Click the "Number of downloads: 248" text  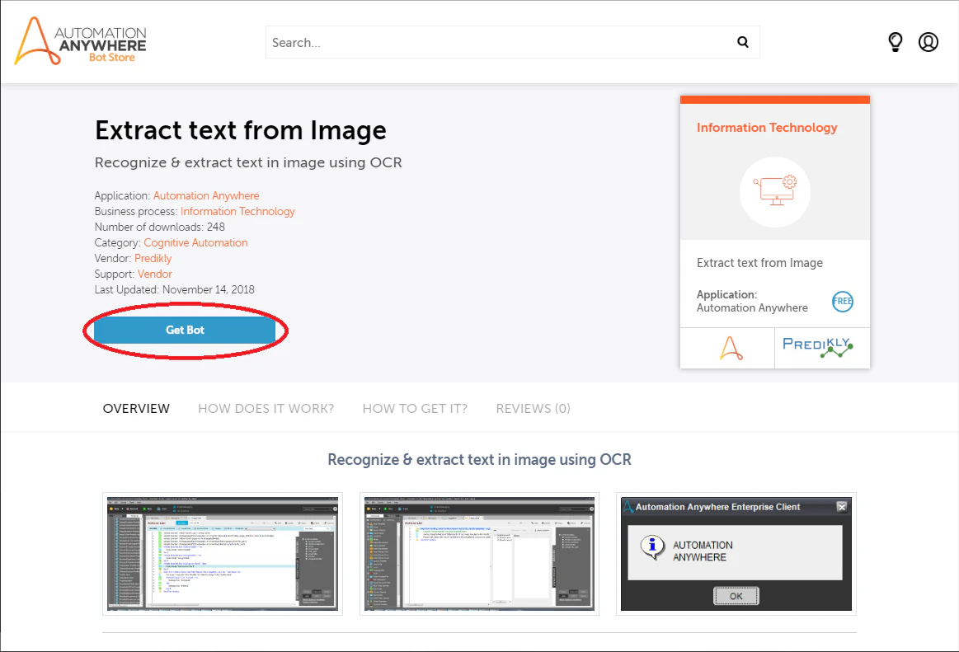coord(160,227)
